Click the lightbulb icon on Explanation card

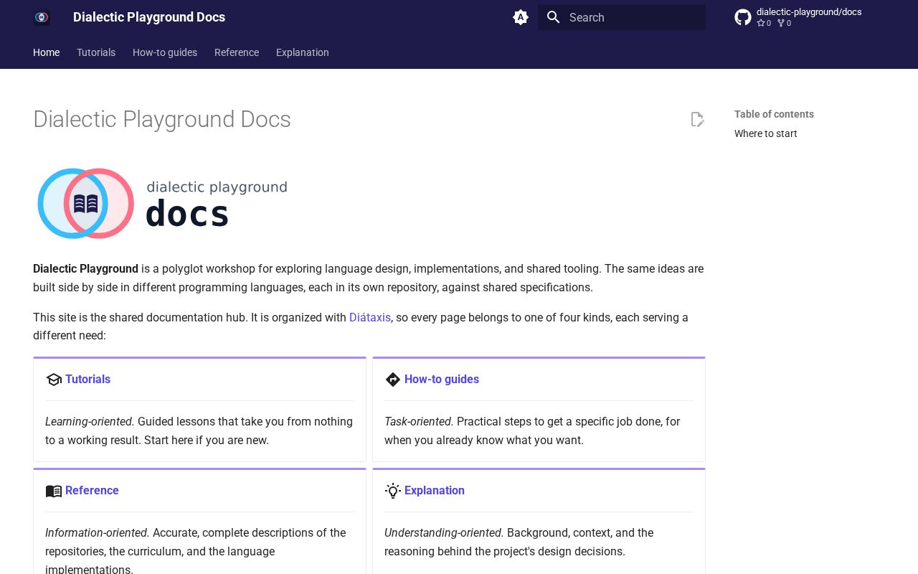[393, 491]
